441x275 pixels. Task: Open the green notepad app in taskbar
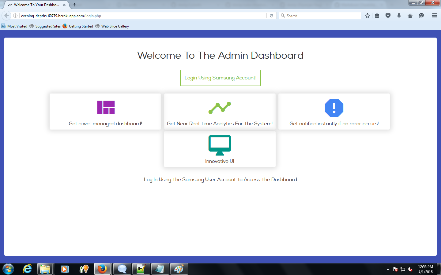click(x=141, y=269)
